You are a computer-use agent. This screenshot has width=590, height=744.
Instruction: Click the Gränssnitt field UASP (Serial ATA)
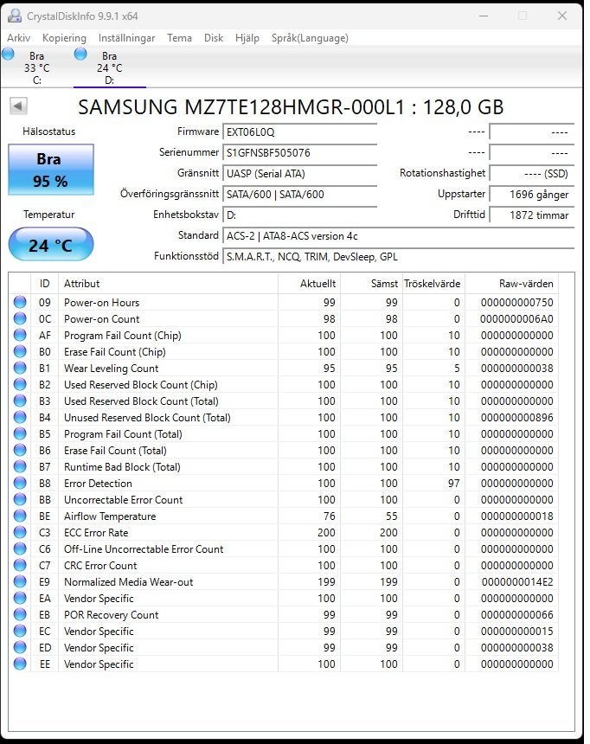pyautogui.click(x=299, y=174)
